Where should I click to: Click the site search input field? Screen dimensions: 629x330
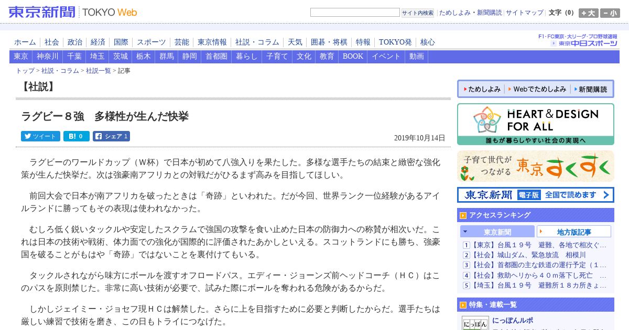tap(355, 13)
